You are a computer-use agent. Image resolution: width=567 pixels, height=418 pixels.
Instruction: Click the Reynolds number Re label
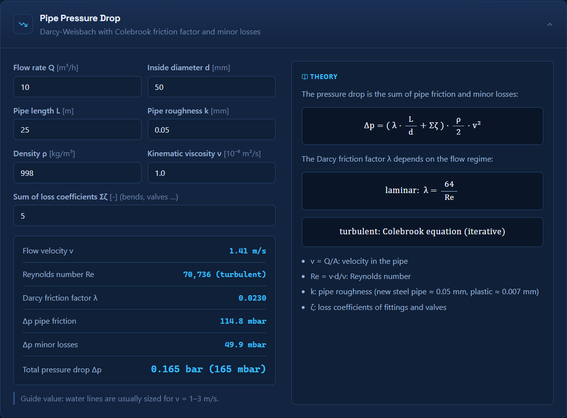coord(58,275)
